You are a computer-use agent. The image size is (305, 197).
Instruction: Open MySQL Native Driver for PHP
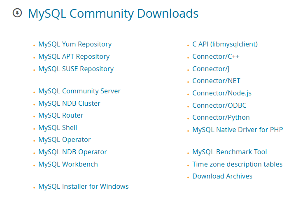pos(237,130)
